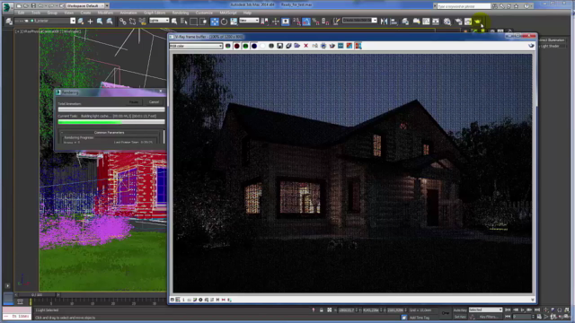Toggle Spinner Snap in main toolbar
Image resolution: width=575 pixels, height=323 pixels.
pos(325,22)
